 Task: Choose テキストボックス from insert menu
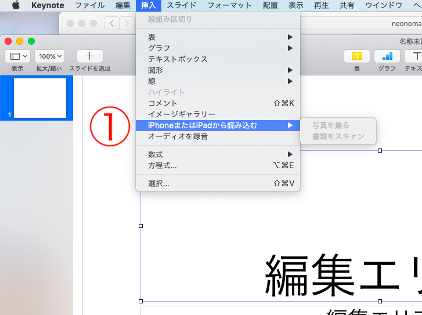click(x=218, y=59)
